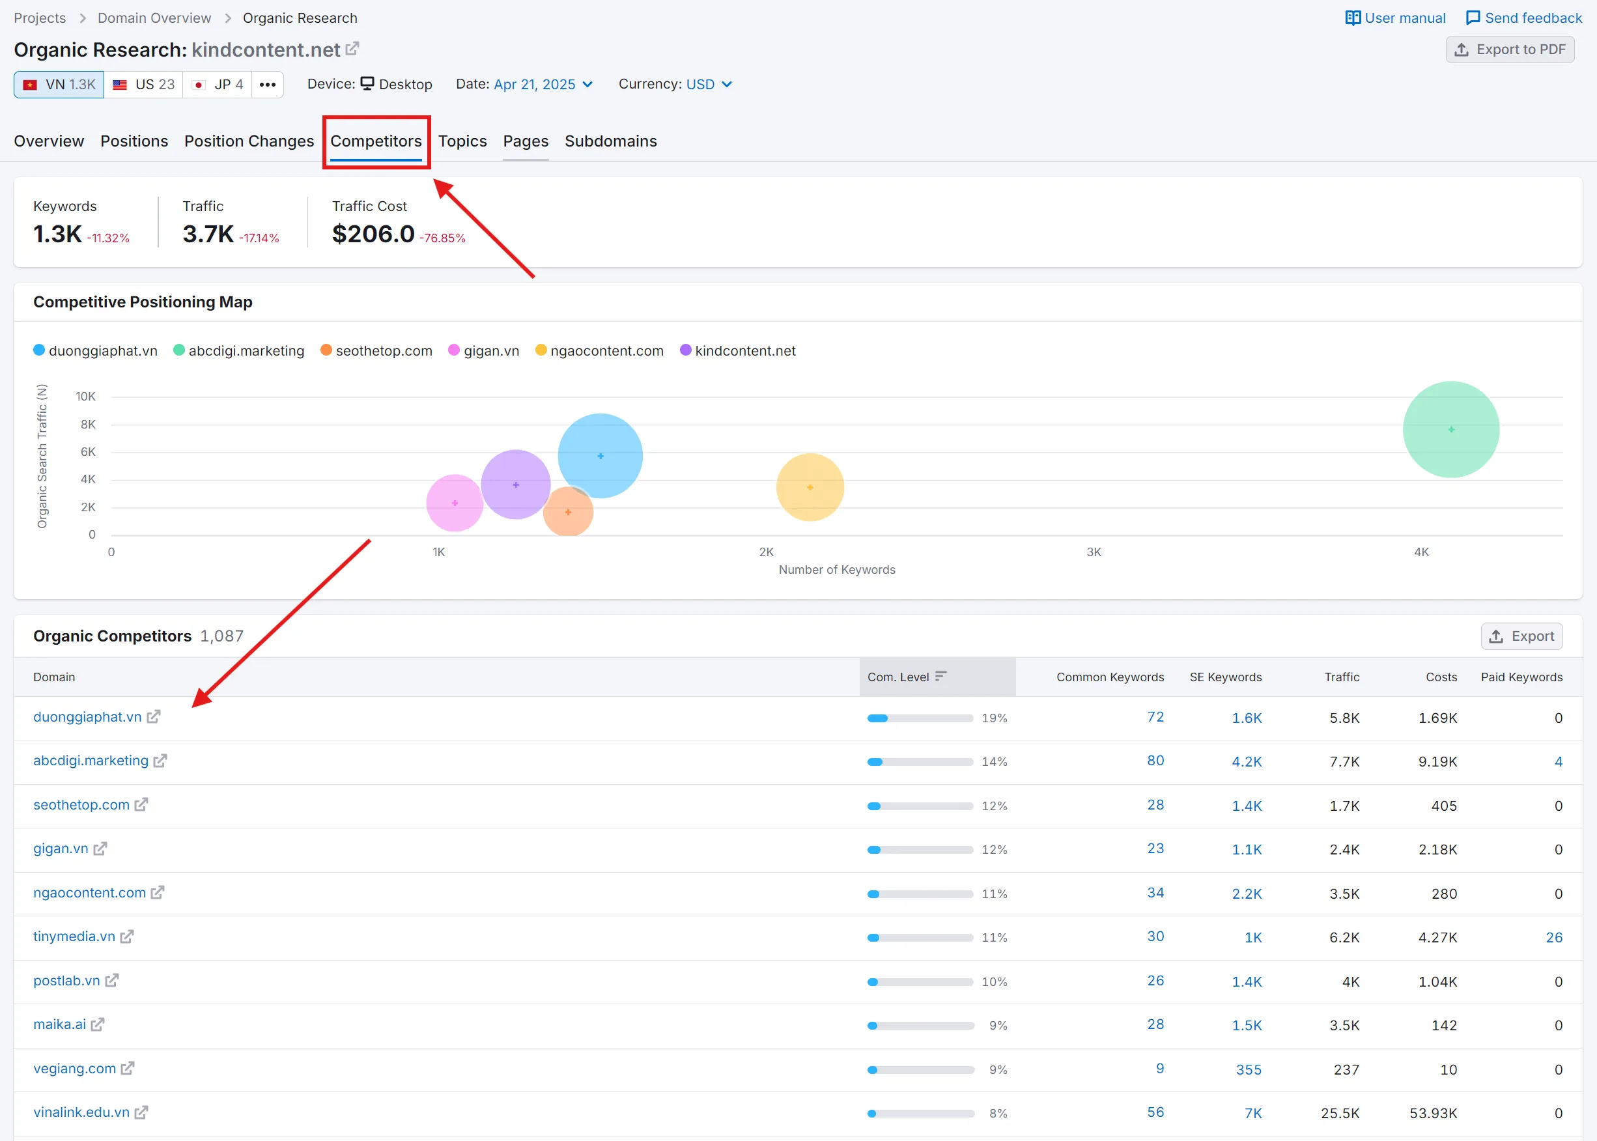Toggle kindcontent.net legend item in map

tap(738, 350)
